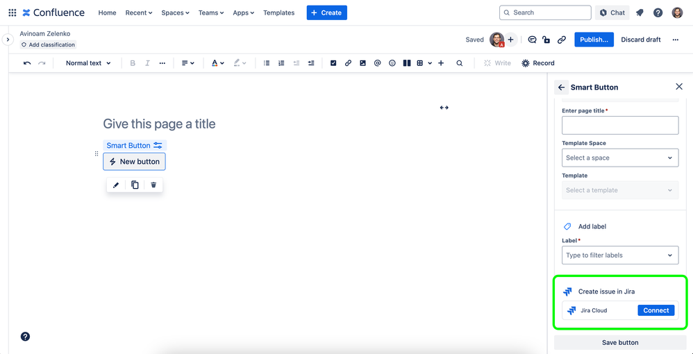Open the Spaces menu
The height and width of the screenshot is (354, 693).
point(175,12)
